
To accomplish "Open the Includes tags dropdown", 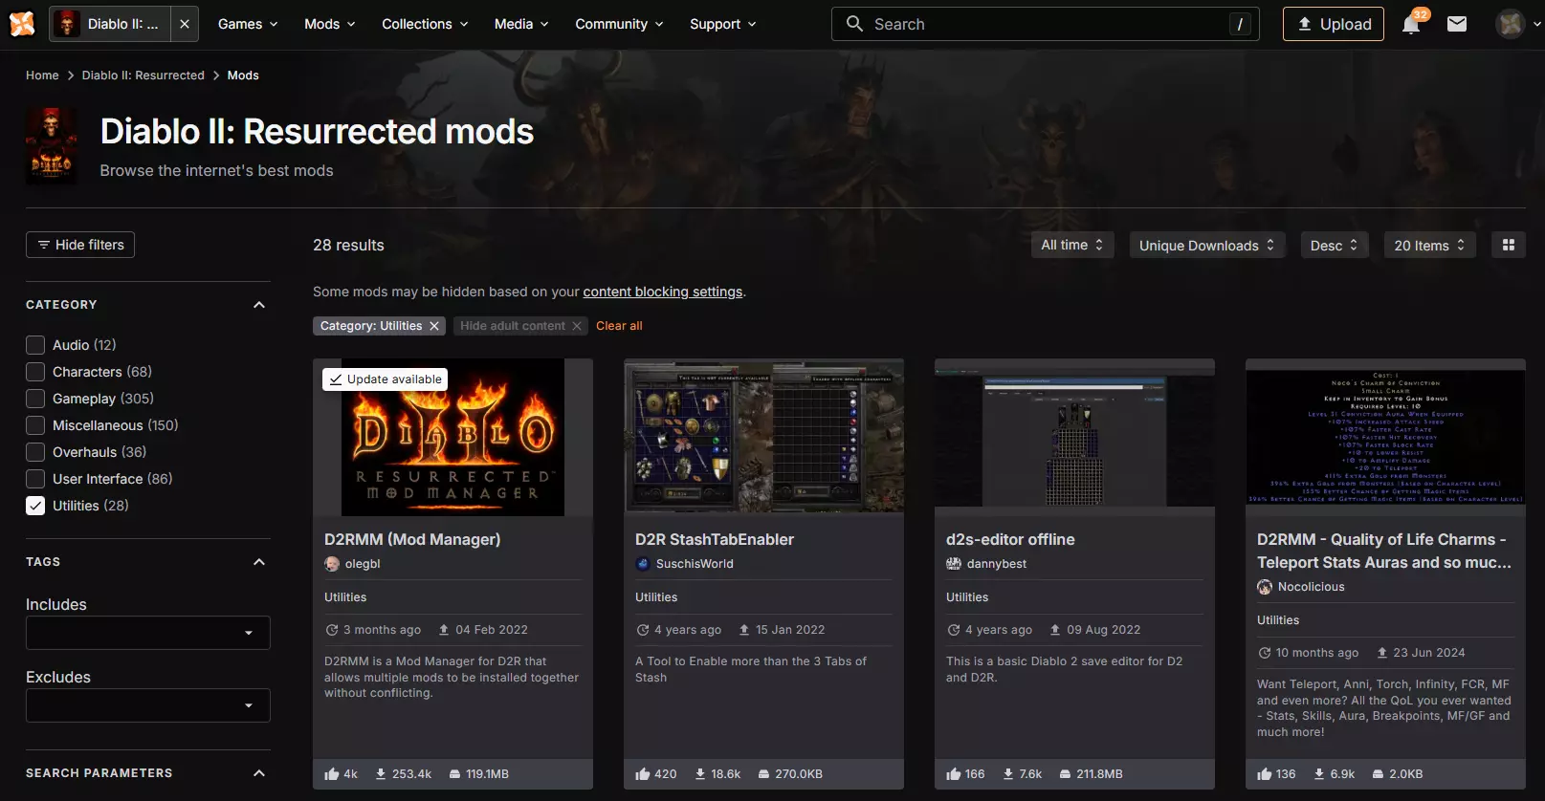I will point(148,633).
